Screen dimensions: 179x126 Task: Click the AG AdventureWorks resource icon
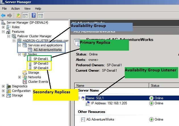(83, 119)
